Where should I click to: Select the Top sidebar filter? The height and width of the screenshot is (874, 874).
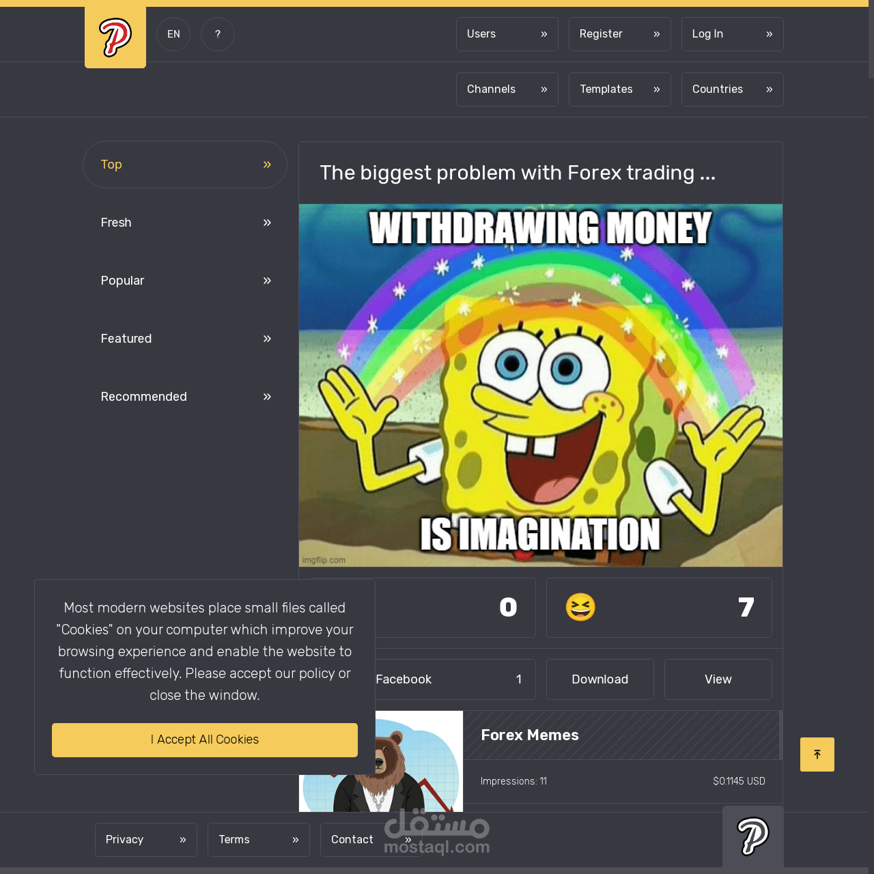tap(185, 165)
